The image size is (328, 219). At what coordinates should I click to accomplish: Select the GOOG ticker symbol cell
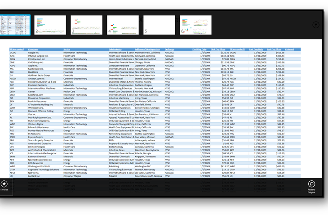click(x=13, y=53)
